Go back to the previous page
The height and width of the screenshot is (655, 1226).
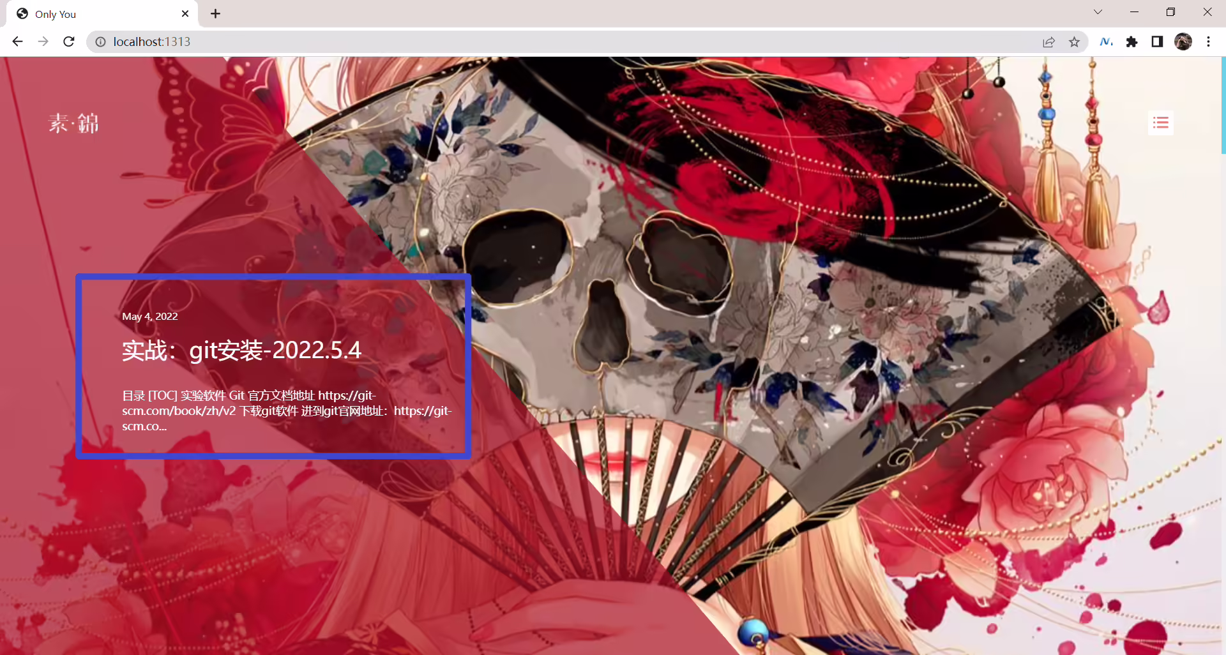tap(17, 41)
